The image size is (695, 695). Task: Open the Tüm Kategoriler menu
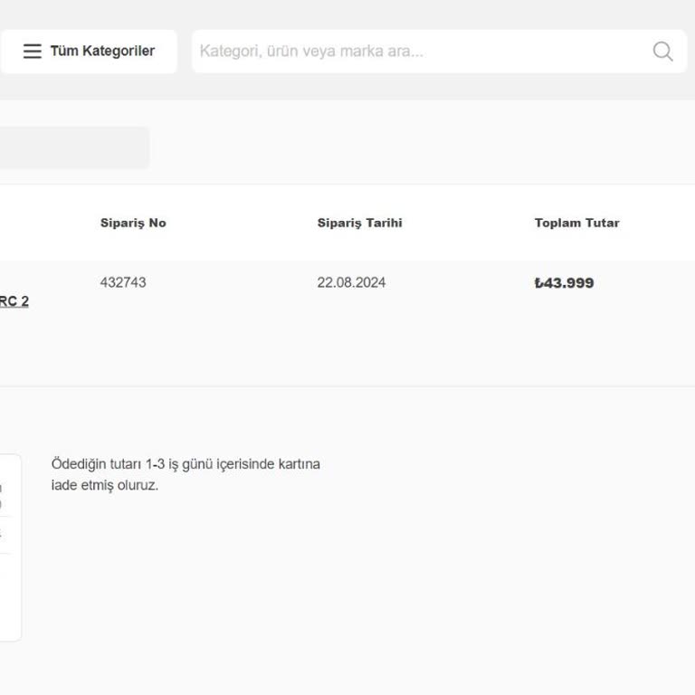point(89,52)
